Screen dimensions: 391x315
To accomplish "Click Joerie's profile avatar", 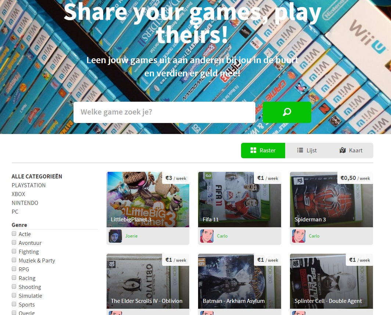I will pos(115,236).
